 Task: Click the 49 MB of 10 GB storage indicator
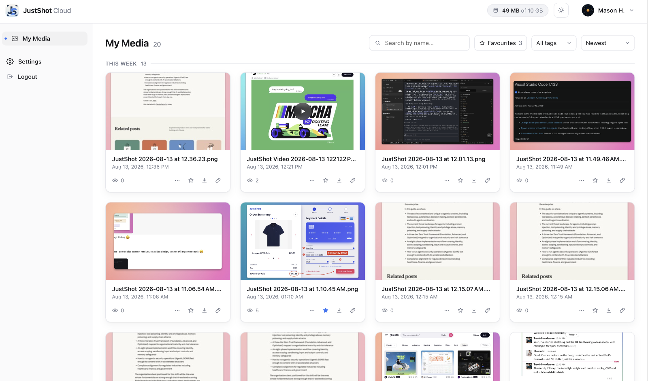(x=518, y=11)
